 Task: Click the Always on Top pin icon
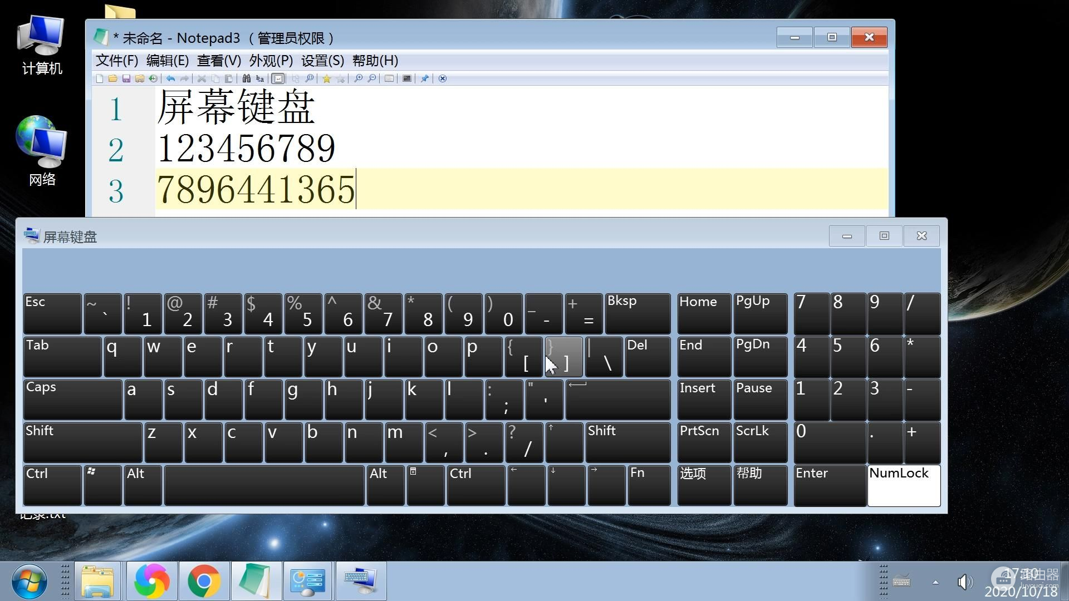tap(424, 78)
